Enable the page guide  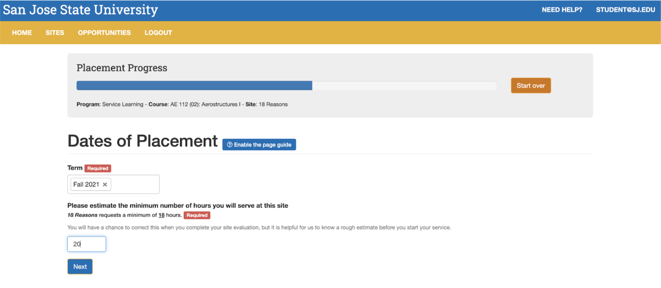click(x=259, y=145)
